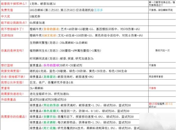Select the 免费充值 wish option
Viewport: 176px width, 130px height.
pyautogui.click(x=7, y=10)
